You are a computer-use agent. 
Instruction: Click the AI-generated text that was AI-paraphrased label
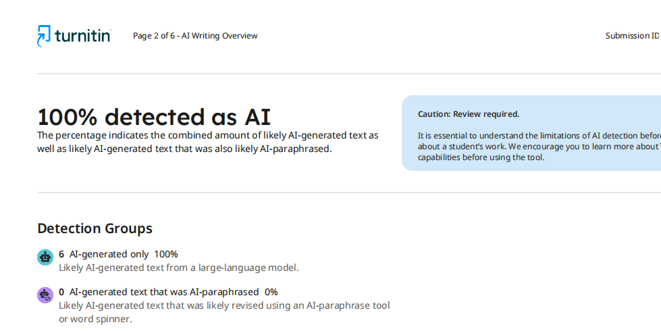point(164,292)
